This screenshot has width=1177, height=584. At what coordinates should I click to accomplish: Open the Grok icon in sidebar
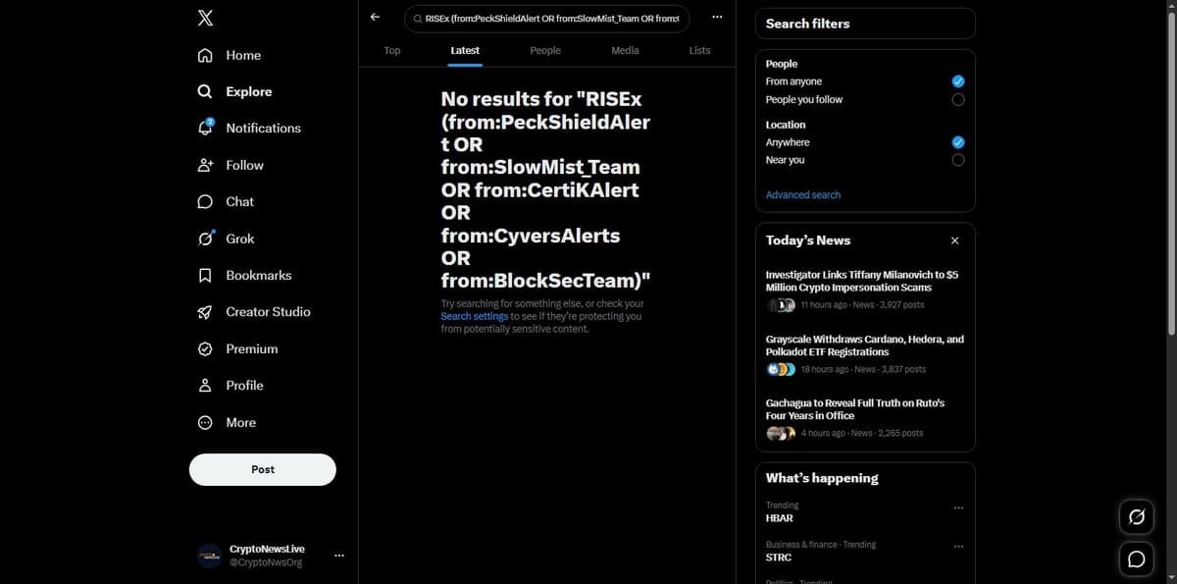pyautogui.click(x=206, y=239)
